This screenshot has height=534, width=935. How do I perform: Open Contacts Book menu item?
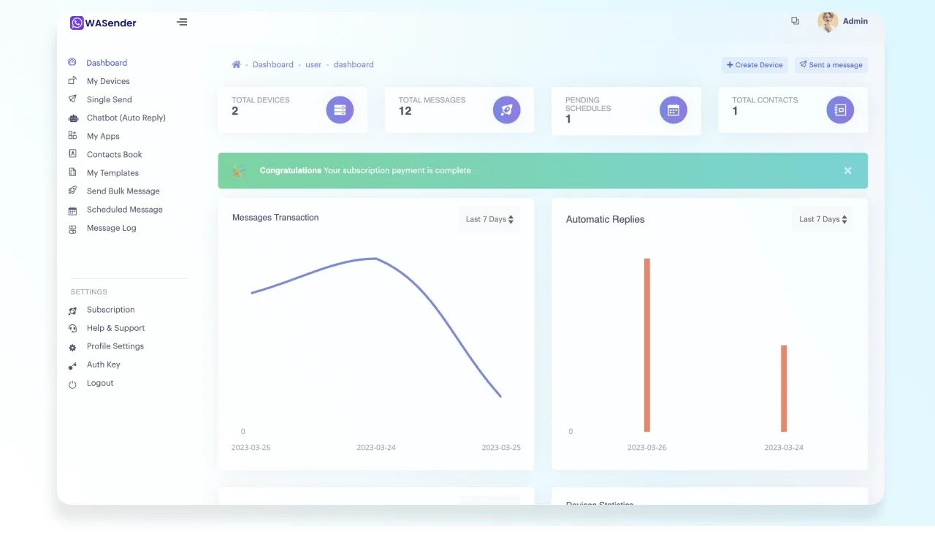(x=115, y=154)
